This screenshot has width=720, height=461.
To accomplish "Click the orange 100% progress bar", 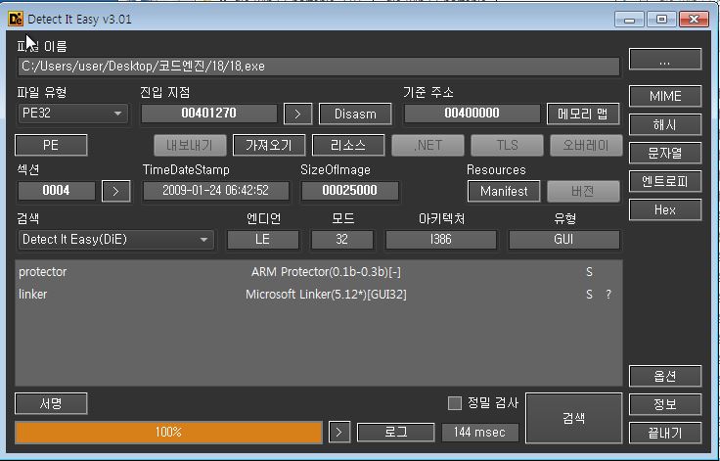I will [x=168, y=432].
